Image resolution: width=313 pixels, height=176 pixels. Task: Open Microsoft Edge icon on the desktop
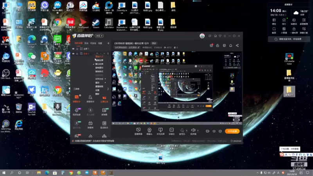(32, 41)
